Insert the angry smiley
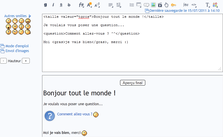This screenshot has height=137, width=223. pyautogui.click(x=8, y=32)
